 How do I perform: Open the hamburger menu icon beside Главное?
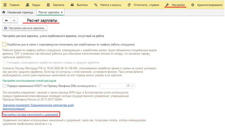[5, 5]
